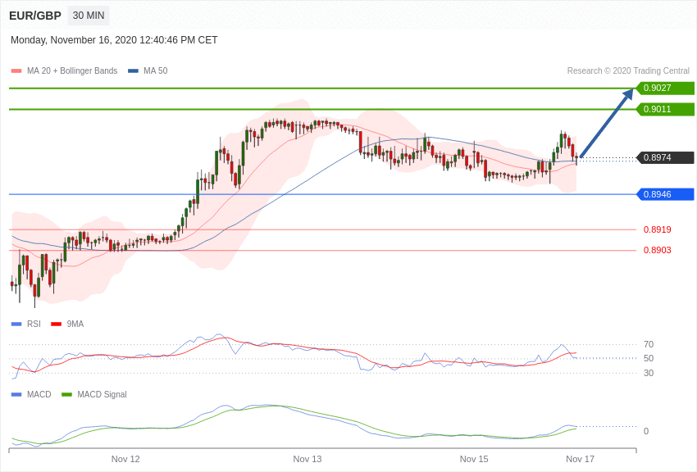
Task: Click the MA 20 + Bollinger Bands label
Action: (72, 70)
